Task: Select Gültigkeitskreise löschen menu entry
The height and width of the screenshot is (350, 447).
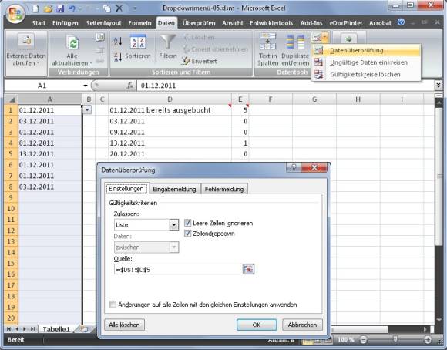Action: click(366, 75)
